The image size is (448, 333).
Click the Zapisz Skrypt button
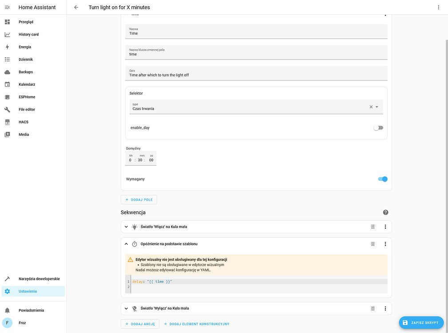[420, 323]
